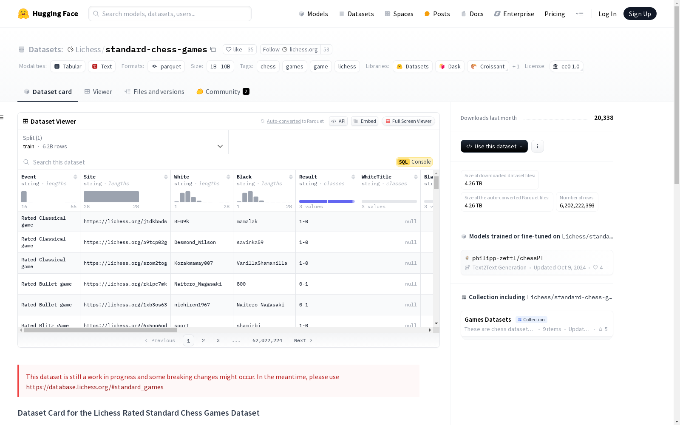Open the SQL Console
This screenshot has width=680, height=425.
414,162
